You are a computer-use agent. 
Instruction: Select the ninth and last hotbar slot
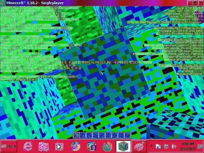tap(127, 135)
